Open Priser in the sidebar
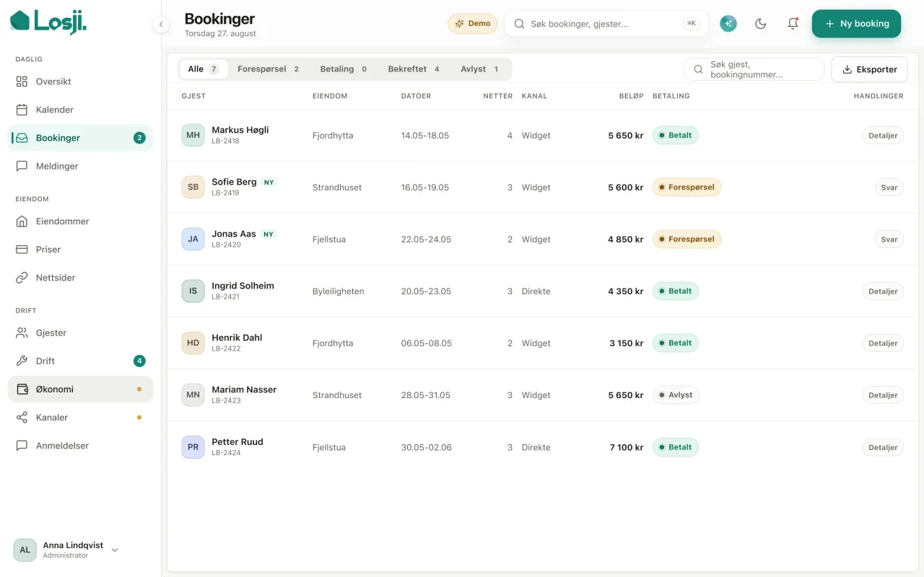Screen dimensions: 924x577 pos(80,250)
